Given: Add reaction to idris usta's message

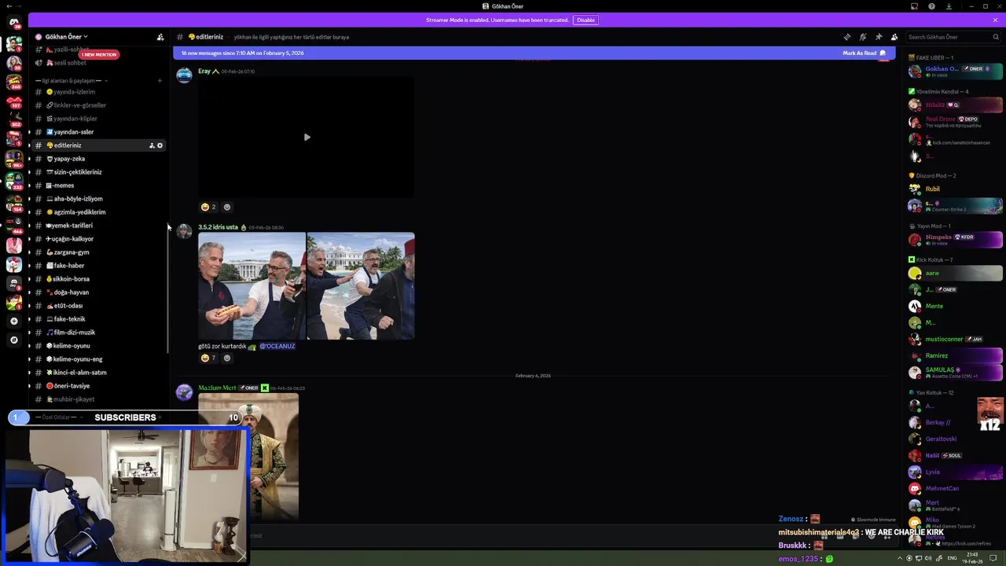Looking at the screenshot, I should pyautogui.click(x=227, y=358).
